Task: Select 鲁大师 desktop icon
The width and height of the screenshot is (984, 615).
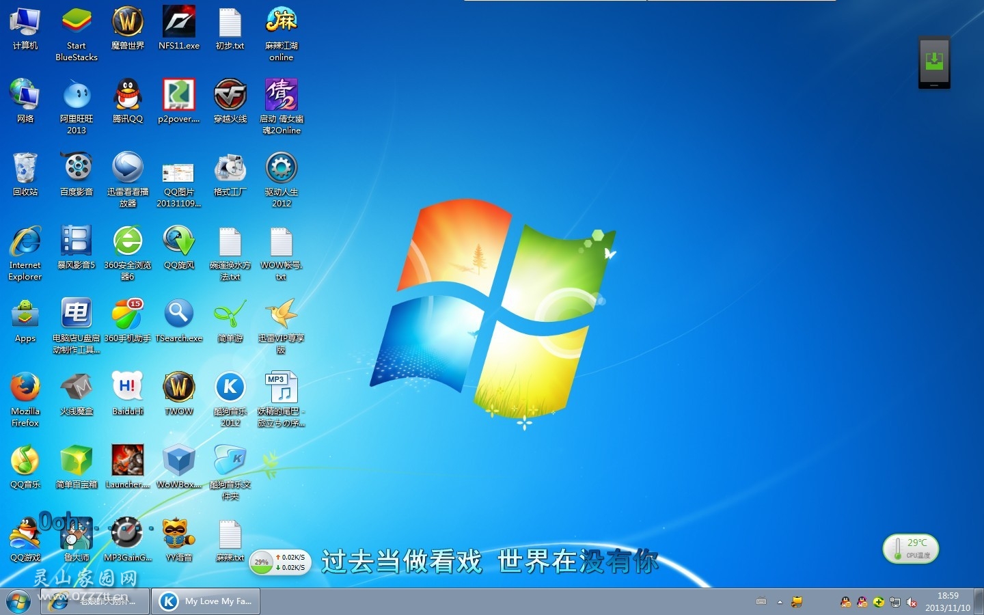Action: 77,541
